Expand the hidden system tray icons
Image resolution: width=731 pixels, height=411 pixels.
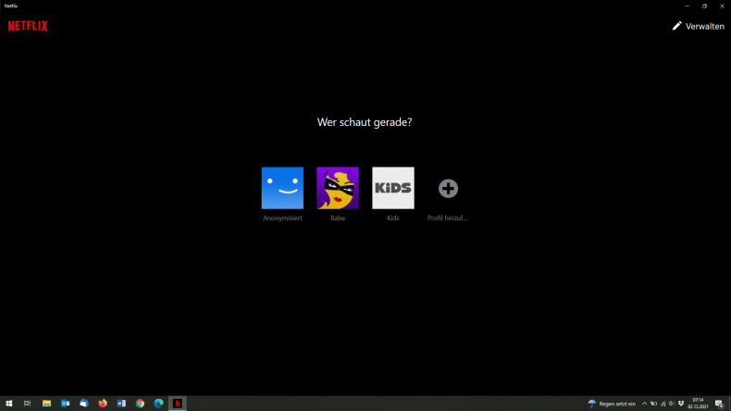click(644, 404)
